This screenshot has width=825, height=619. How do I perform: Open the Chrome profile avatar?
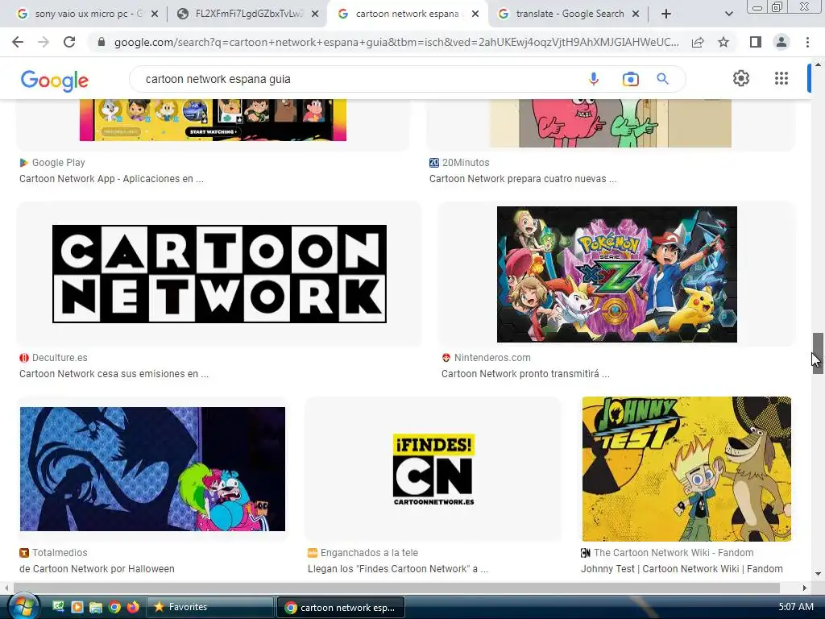781,42
